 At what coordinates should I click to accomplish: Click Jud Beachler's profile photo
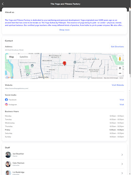8,154
